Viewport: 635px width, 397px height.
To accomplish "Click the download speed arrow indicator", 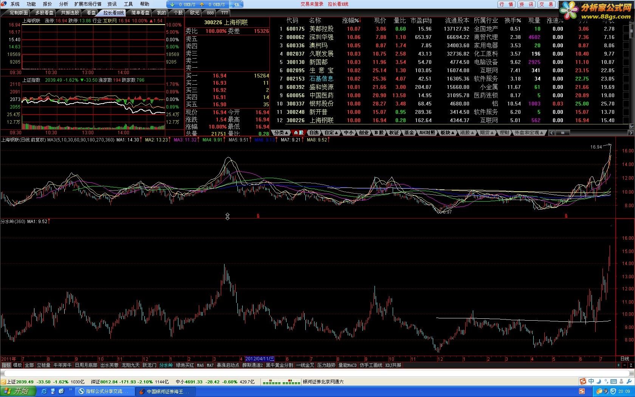I will pyautogui.click(x=173, y=5).
